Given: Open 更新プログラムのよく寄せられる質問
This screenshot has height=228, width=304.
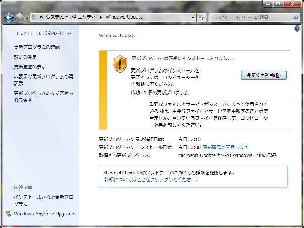Looking at the screenshot, I should [44, 97].
